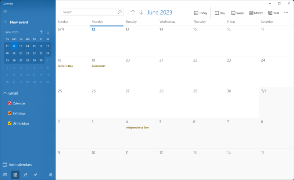Viewport: 294px width, 180px height.
Task: Uncheck the Calendar checkbox under Gmail
Action: coord(10,103)
